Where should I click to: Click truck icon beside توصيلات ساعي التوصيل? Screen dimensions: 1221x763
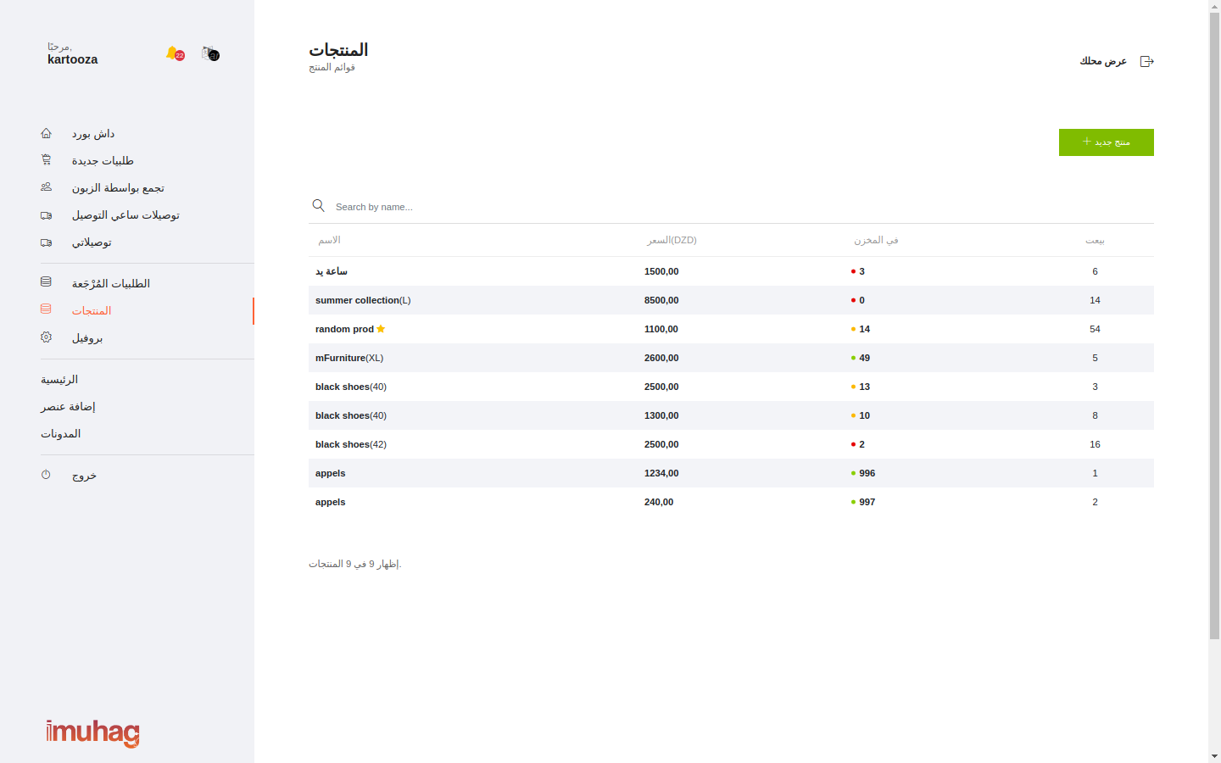pyautogui.click(x=46, y=215)
